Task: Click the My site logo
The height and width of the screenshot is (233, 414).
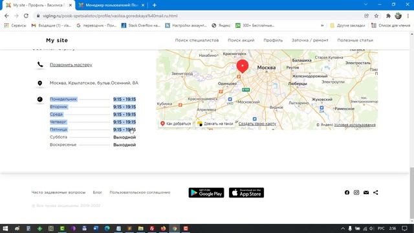Action: tap(57, 40)
